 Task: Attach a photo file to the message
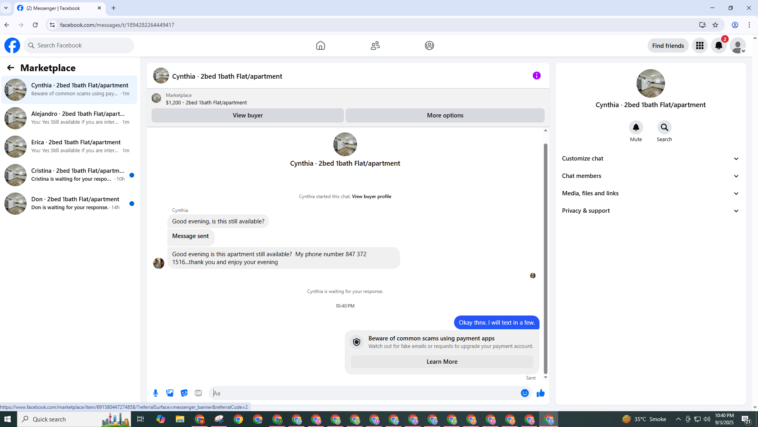pyautogui.click(x=170, y=393)
